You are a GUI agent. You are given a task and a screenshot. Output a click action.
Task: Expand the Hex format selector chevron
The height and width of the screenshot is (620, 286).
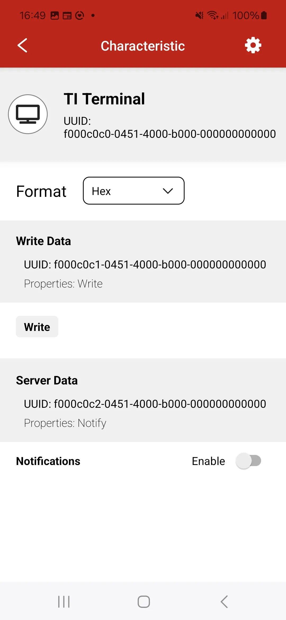168,191
